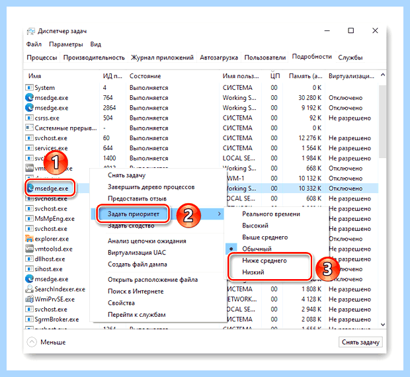410x377 pixels.
Task: Select the SearchIndexer.exe row name
Action: tap(60, 289)
